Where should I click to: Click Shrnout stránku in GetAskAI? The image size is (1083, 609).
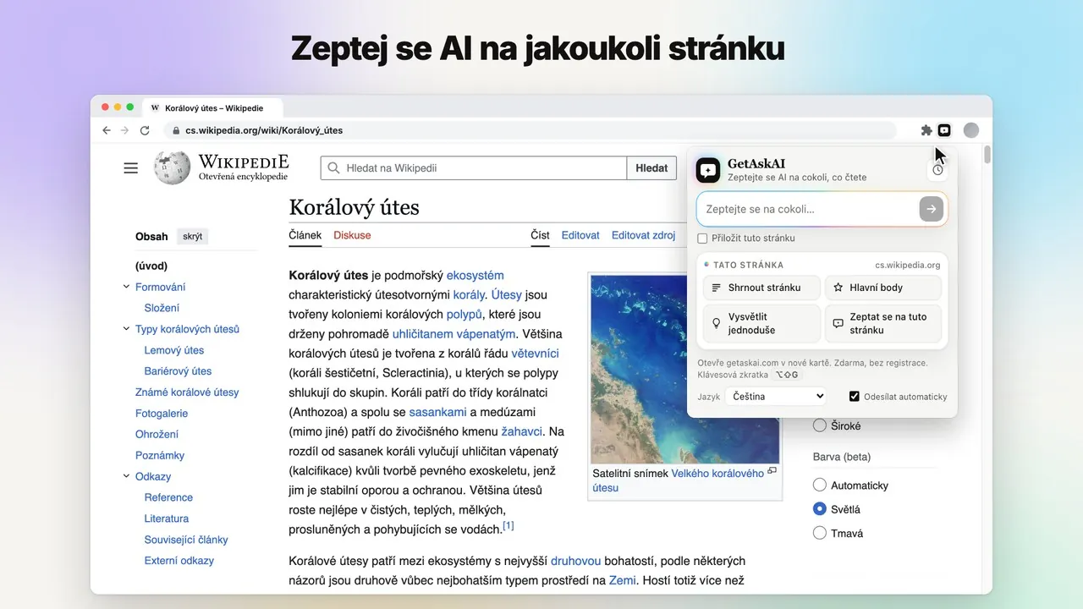[761, 288]
